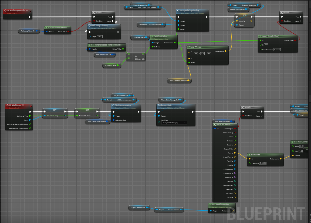Open the New State dropdown in Change State
The height and width of the screenshot is (223, 311).
pyautogui.click(x=174, y=123)
